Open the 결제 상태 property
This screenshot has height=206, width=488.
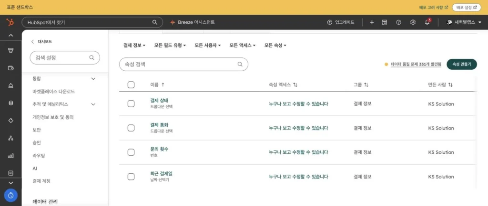[x=159, y=100]
